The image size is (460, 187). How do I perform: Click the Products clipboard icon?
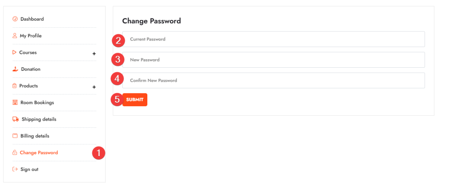(14, 86)
